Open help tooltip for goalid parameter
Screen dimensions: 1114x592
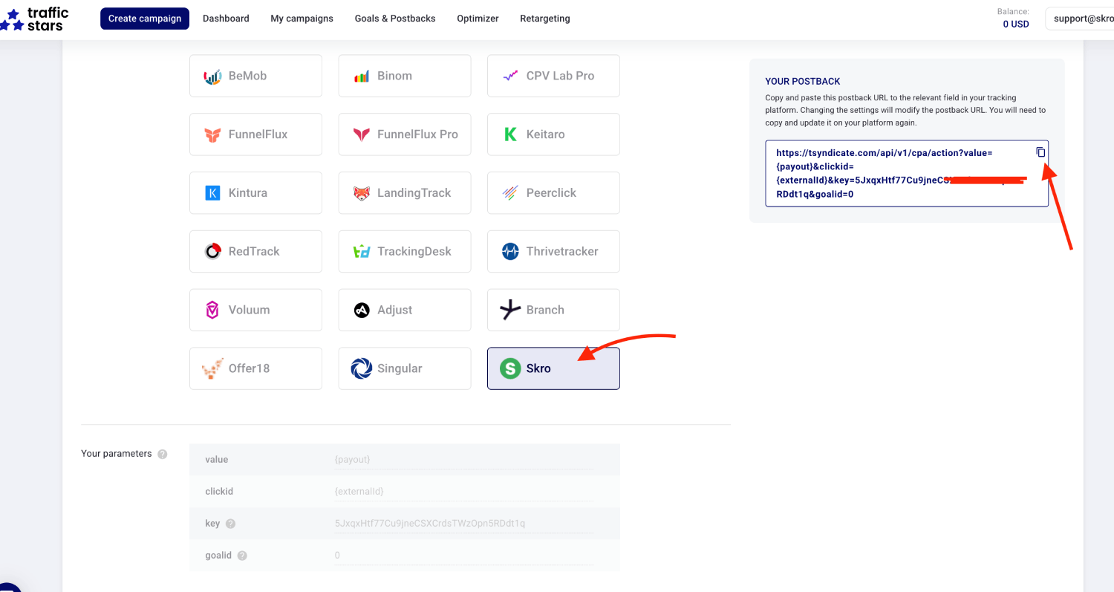point(242,556)
